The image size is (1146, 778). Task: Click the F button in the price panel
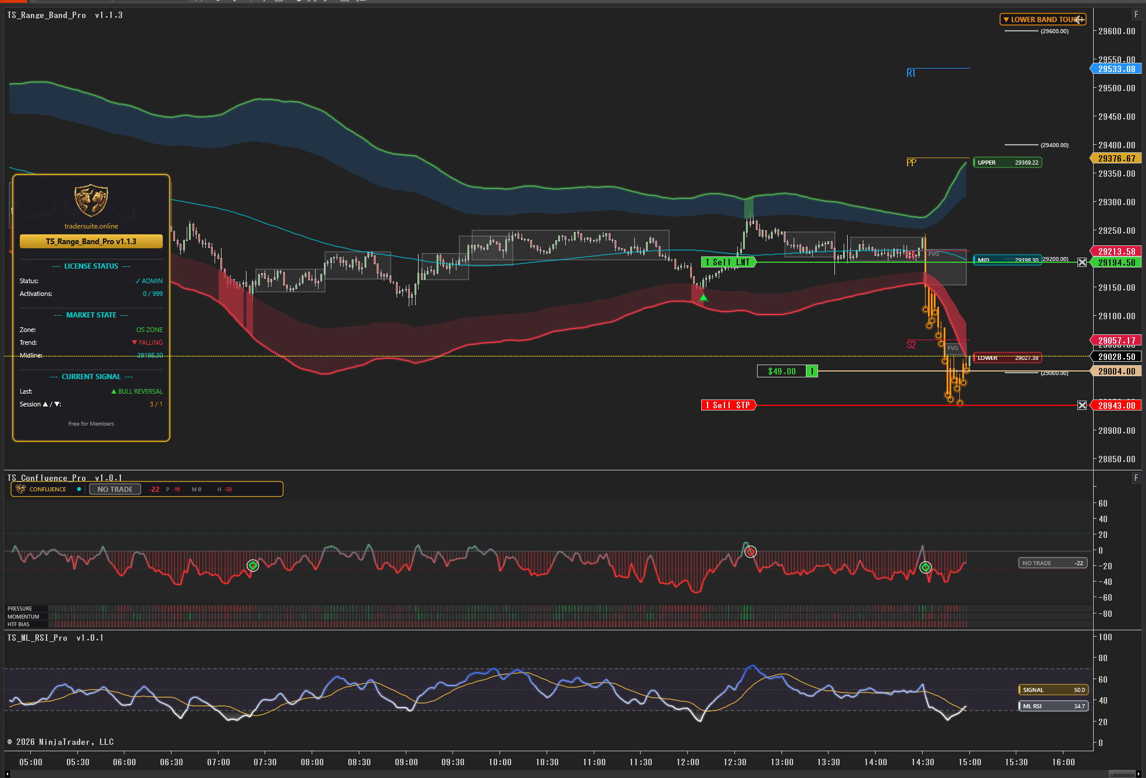pyautogui.click(x=1136, y=15)
